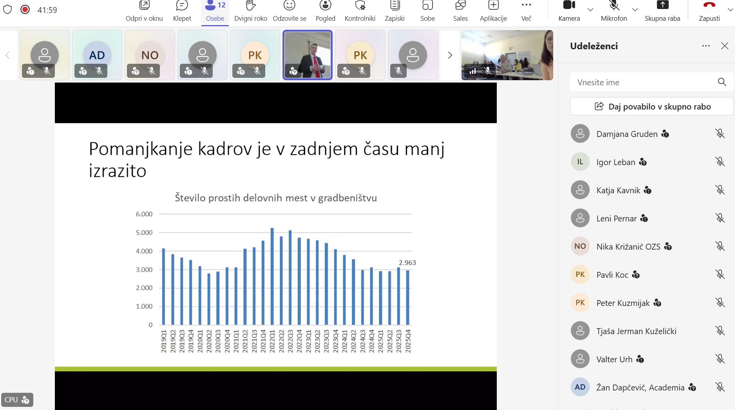
Task: Expand Mikrofon options dropdown arrow
Action: click(x=635, y=9)
